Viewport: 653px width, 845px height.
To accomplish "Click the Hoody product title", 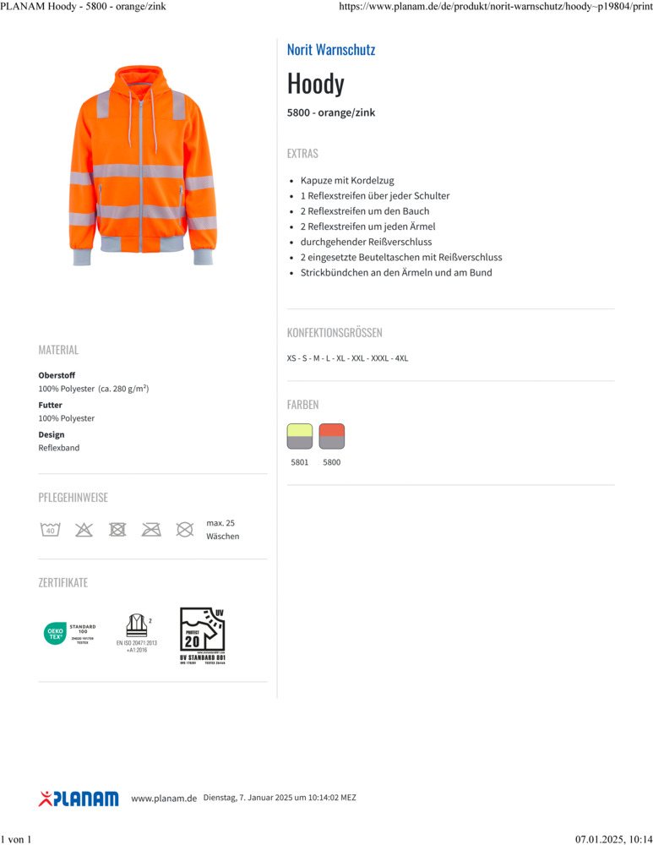I will (x=315, y=84).
